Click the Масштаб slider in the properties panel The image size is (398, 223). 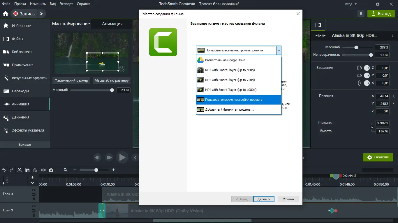click(358, 47)
